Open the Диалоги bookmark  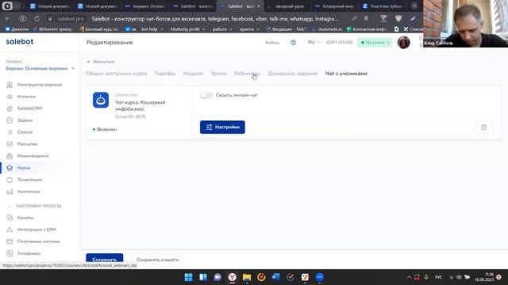tap(17, 29)
